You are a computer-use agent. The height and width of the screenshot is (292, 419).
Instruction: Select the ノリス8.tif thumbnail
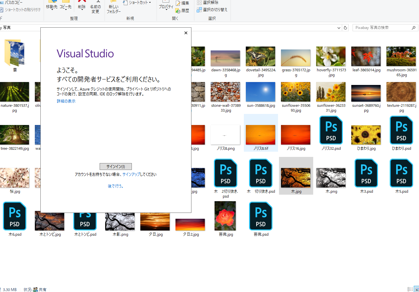(260, 135)
